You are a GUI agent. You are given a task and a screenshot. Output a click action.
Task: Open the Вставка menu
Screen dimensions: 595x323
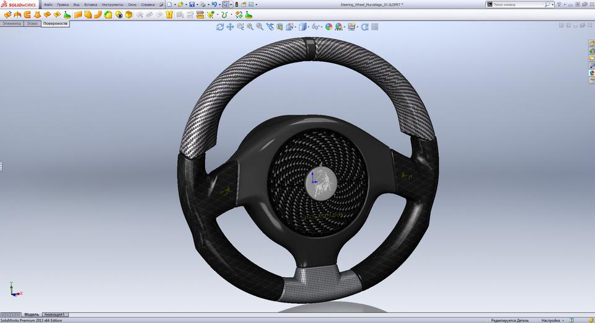tap(90, 4)
